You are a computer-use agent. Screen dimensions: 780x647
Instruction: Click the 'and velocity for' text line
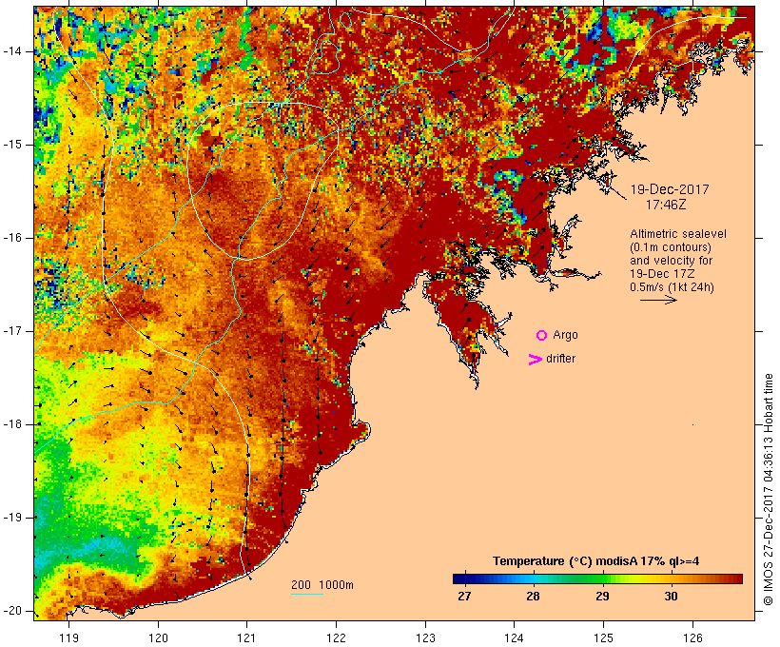[x=671, y=261]
